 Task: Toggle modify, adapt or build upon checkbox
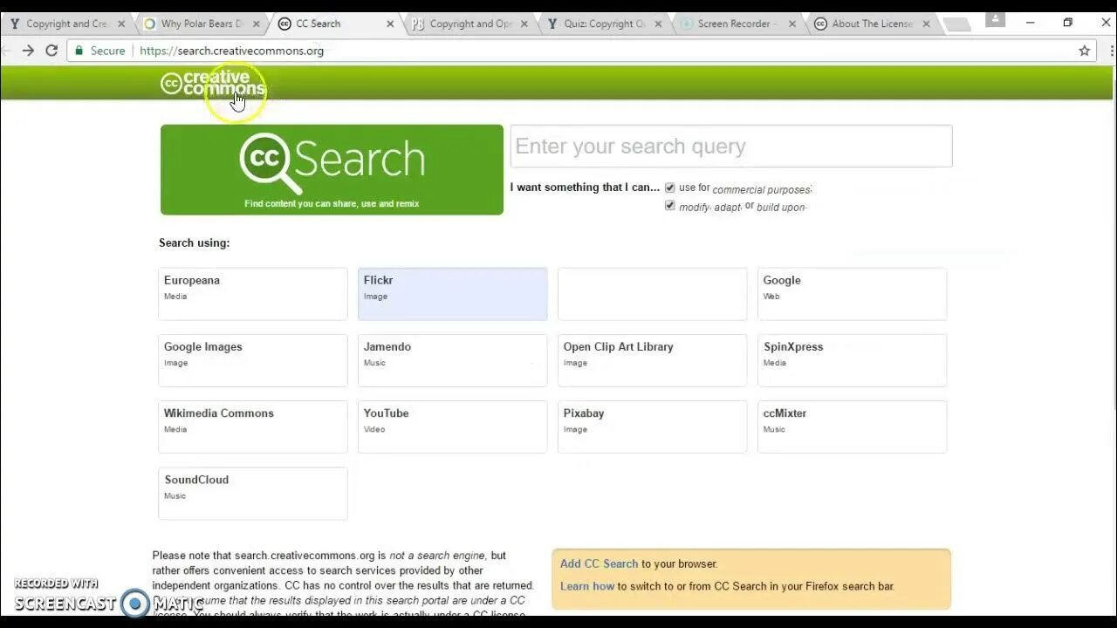(x=670, y=206)
